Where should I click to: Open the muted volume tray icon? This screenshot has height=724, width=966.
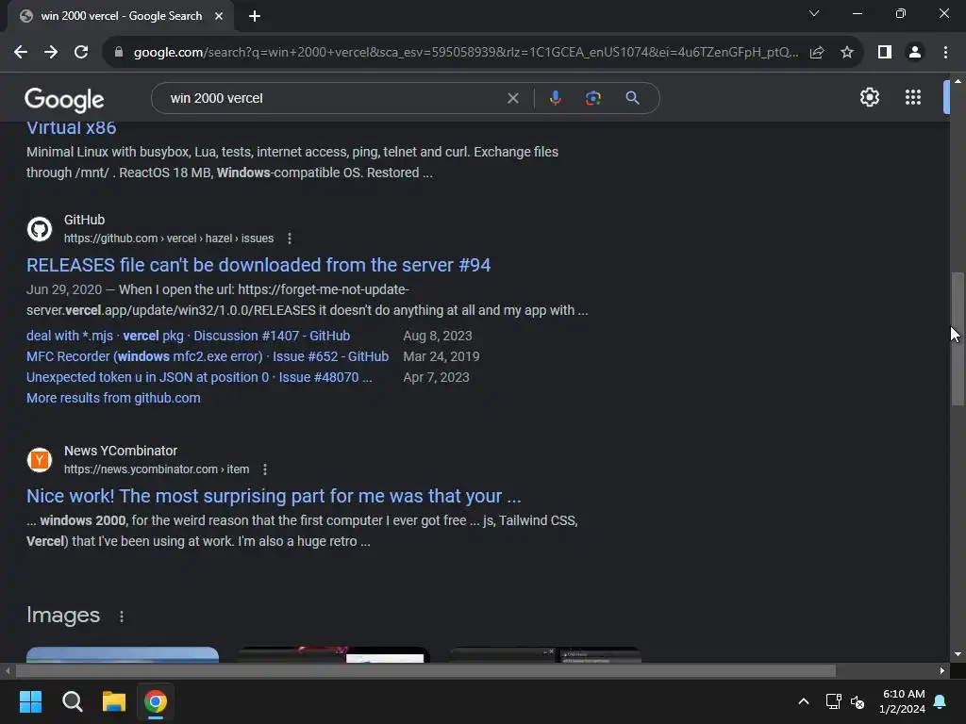tap(858, 701)
